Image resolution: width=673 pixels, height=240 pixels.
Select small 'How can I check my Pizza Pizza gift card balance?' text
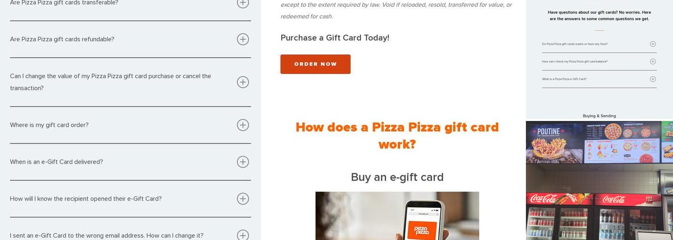(x=574, y=61)
